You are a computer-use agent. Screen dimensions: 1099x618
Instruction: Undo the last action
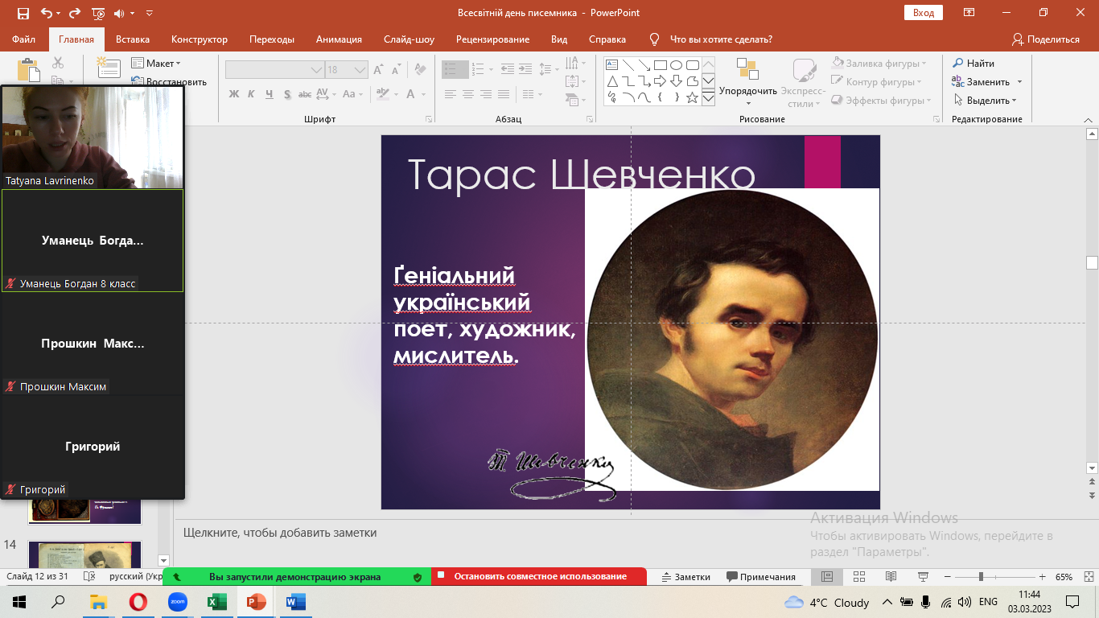pos(46,13)
